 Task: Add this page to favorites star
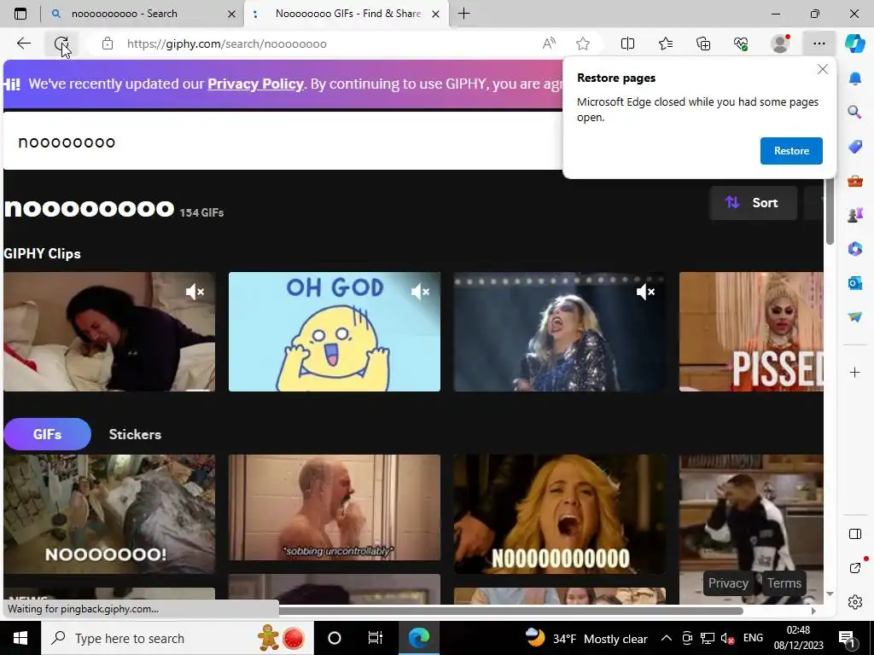click(x=583, y=43)
